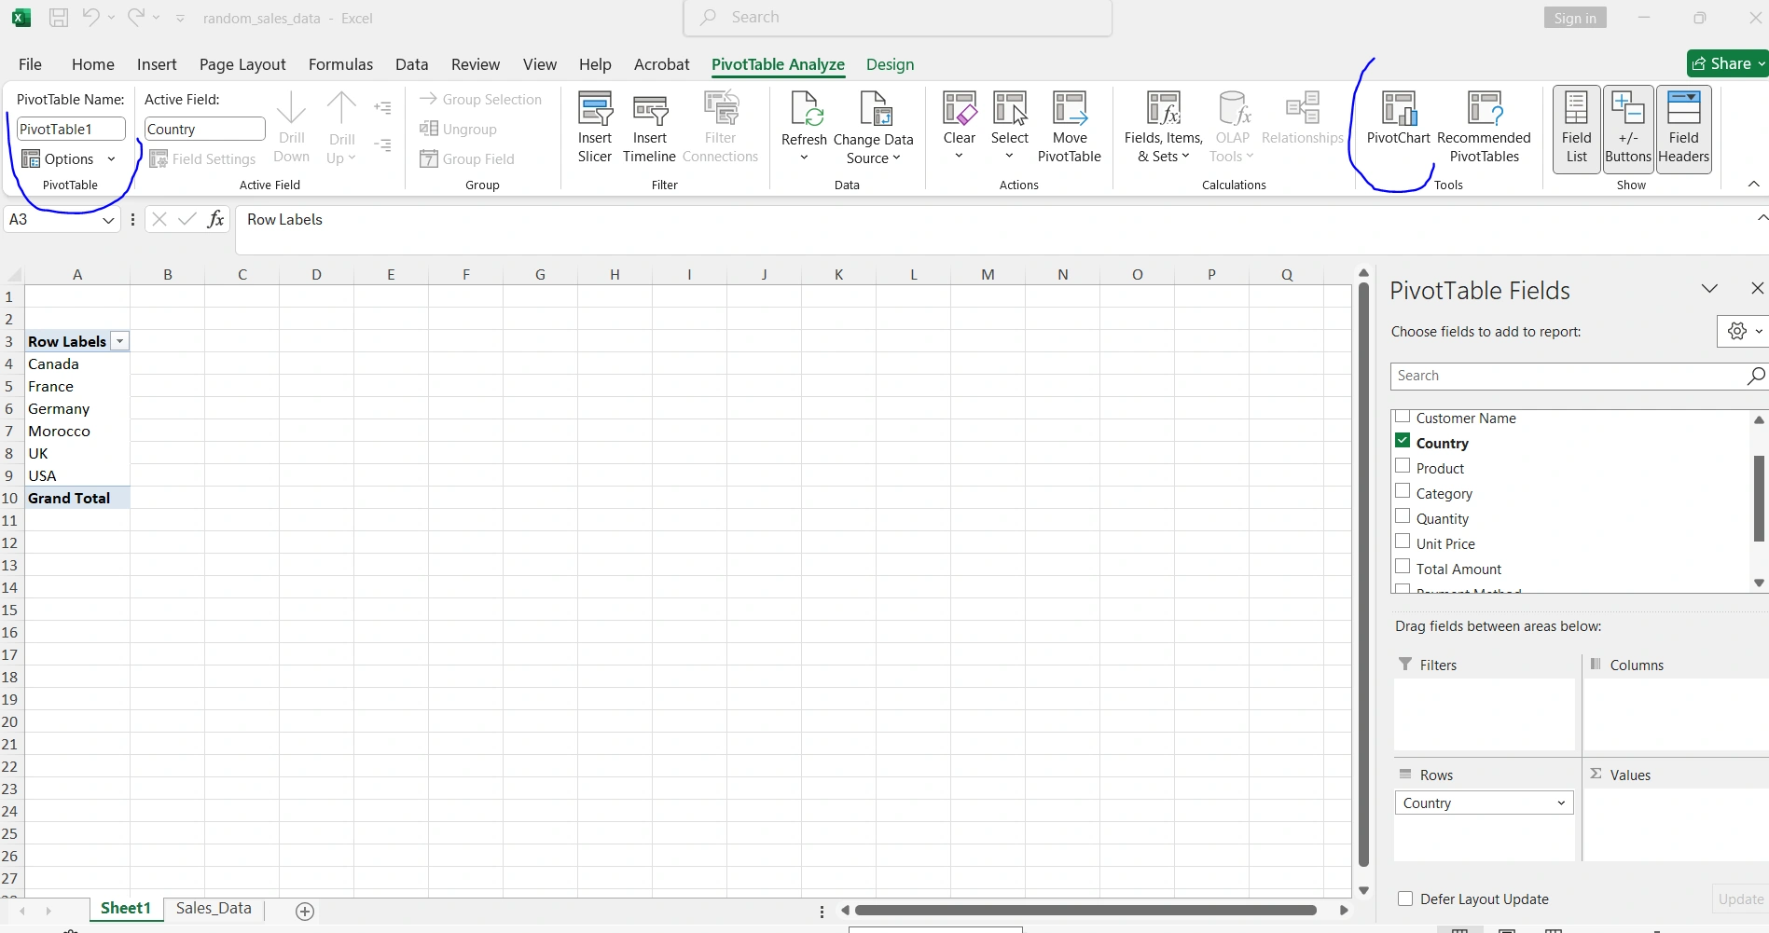Viewport: 1769px width, 933px height.
Task: Refresh the PivotTable data
Action: (803, 126)
